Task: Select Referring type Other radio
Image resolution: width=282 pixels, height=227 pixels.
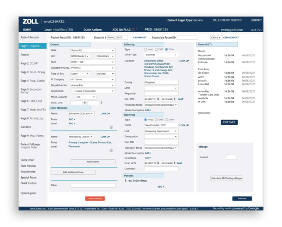Action: coord(166,49)
